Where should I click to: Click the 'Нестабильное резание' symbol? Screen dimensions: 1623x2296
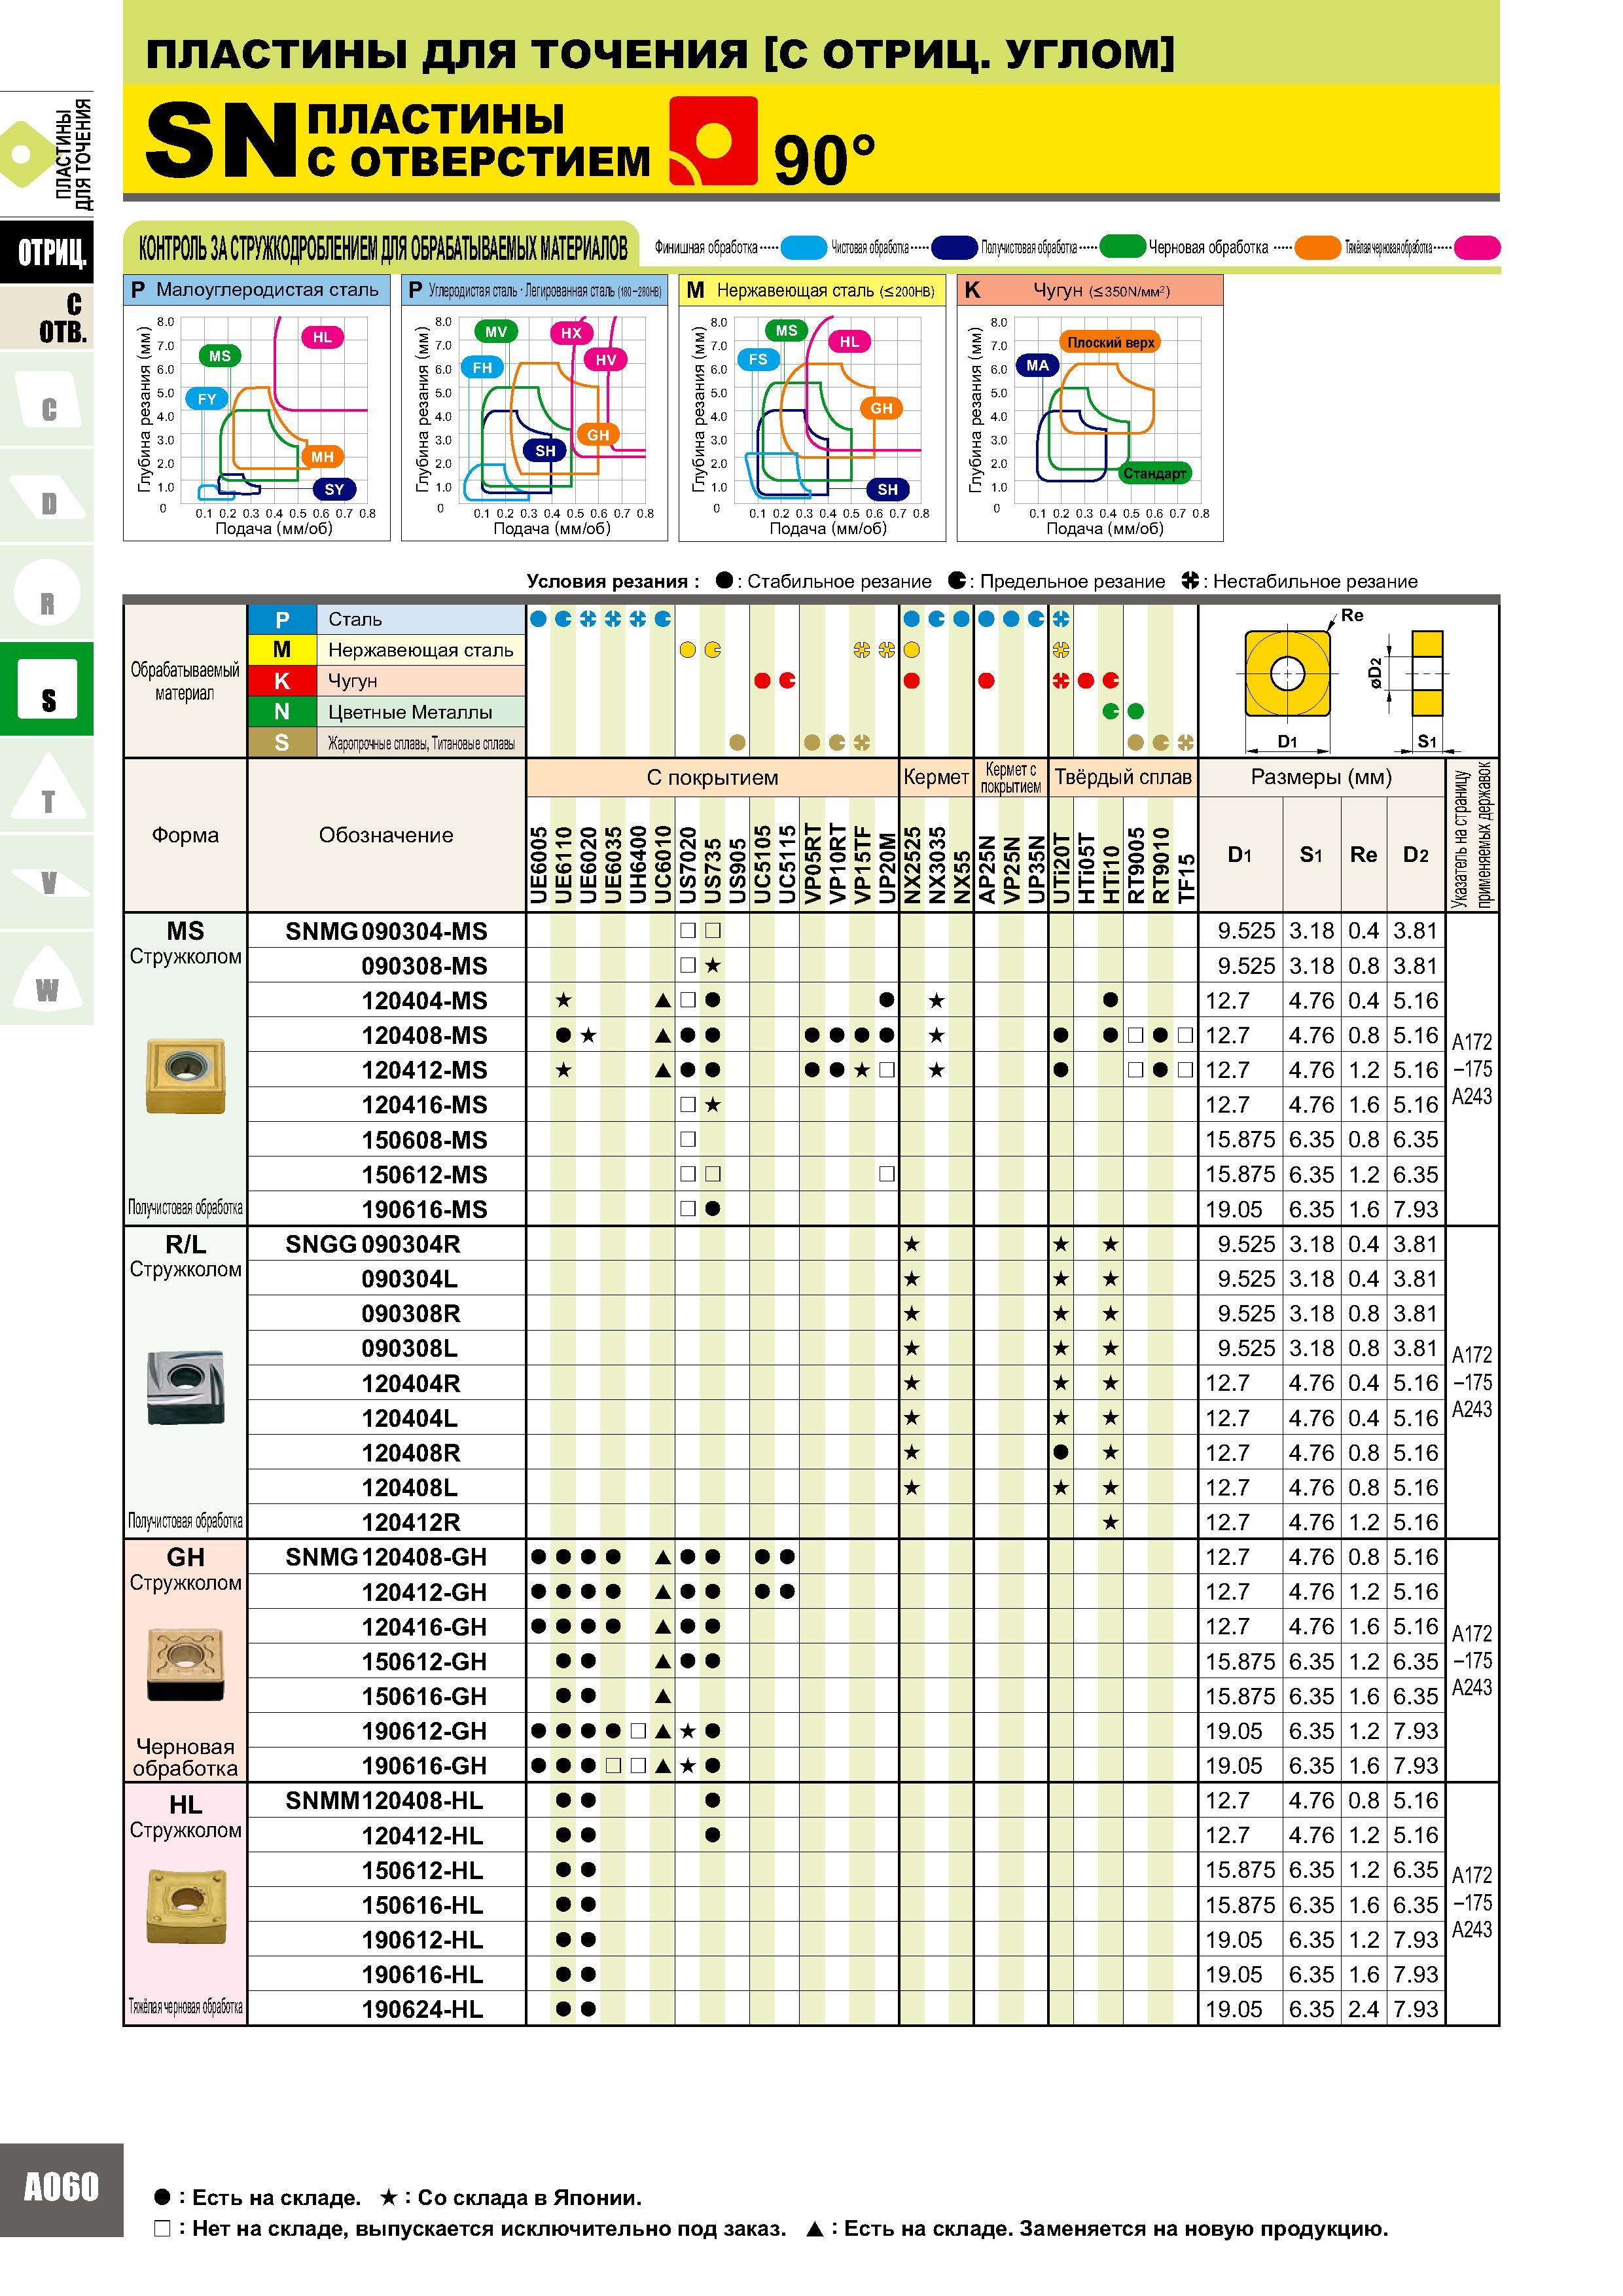pyautogui.click(x=1190, y=581)
